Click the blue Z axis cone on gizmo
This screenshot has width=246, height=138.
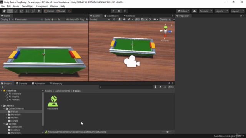[169, 31]
